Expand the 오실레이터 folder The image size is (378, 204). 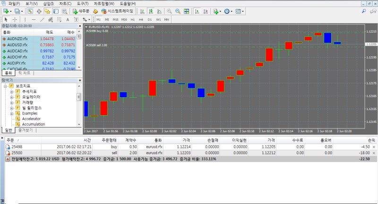[11, 97]
